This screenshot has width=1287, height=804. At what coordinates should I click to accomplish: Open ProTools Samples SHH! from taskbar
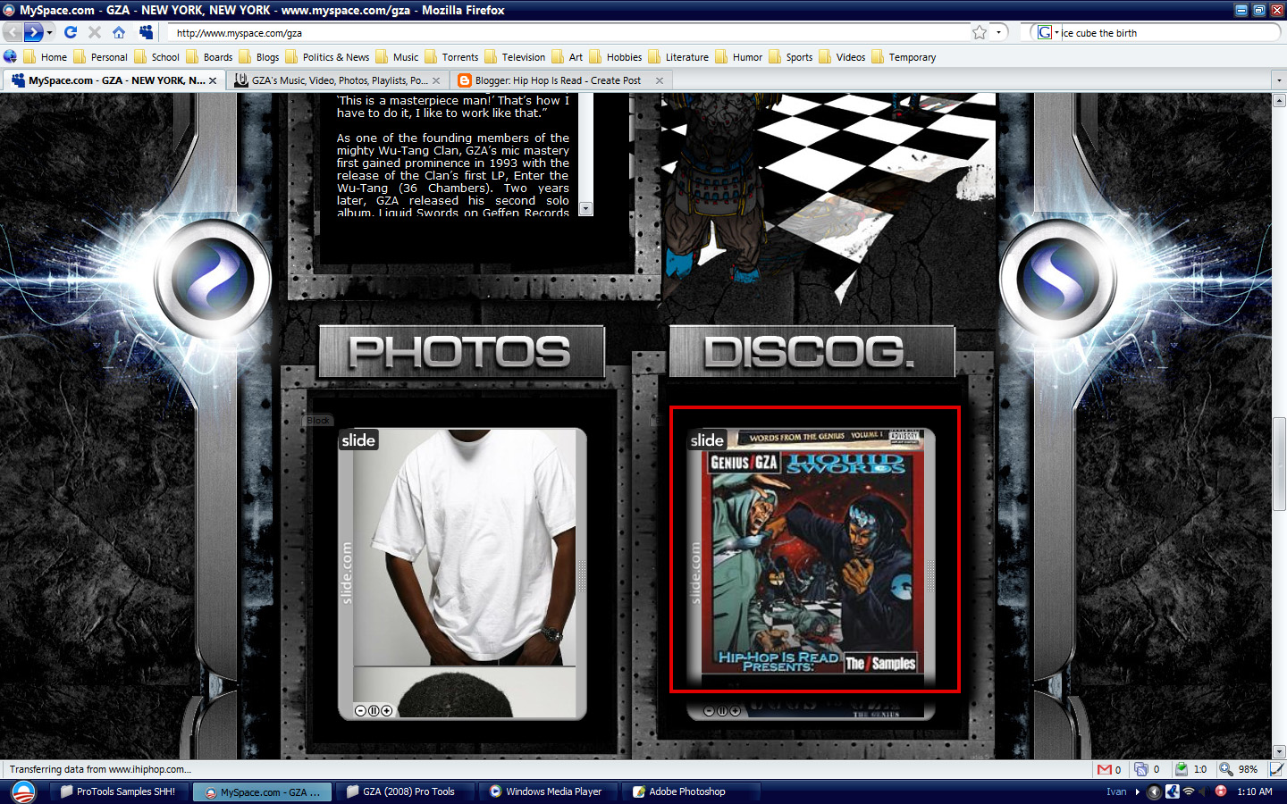pyautogui.click(x=119, y=791)
